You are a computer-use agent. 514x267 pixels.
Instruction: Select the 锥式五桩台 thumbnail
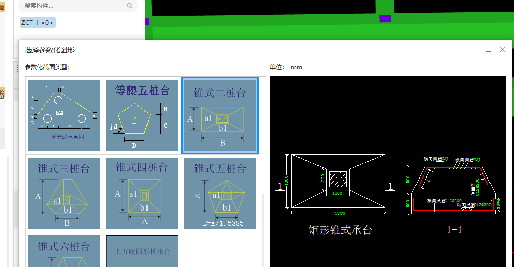[220, 193]
